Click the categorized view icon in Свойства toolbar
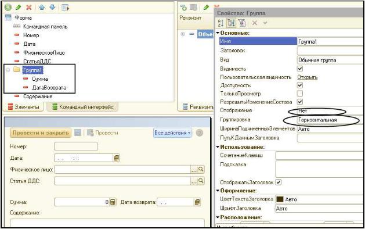Viewport: 365px width, 229px height. pyautogui.click(x=231, y=23)
